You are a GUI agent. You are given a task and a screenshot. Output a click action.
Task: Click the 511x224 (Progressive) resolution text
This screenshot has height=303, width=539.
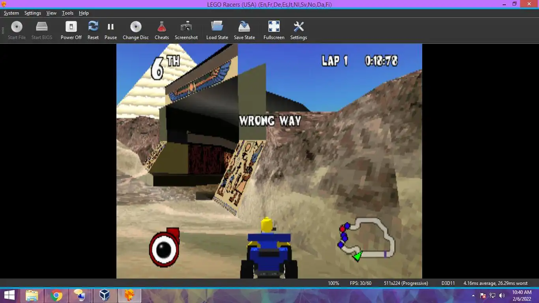point(406,283)
